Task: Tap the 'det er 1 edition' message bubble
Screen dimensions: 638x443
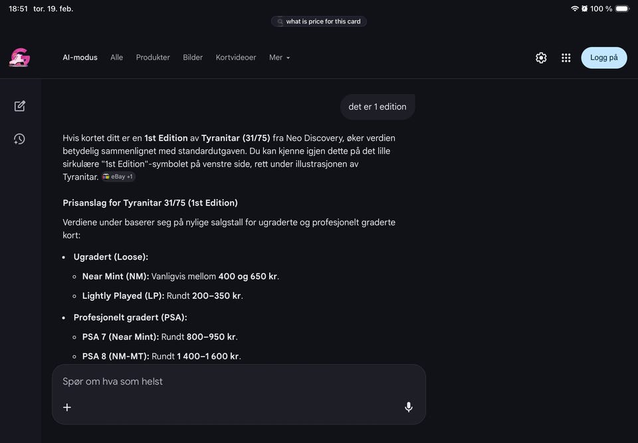Action: 377,107
